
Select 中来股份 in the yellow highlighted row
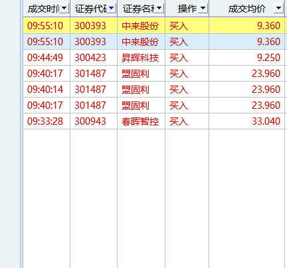pos(140,26)
